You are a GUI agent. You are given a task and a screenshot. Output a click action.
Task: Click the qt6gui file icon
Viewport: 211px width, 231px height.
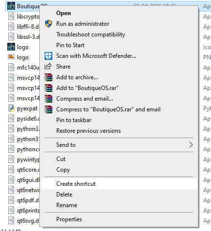click(11, 180)
